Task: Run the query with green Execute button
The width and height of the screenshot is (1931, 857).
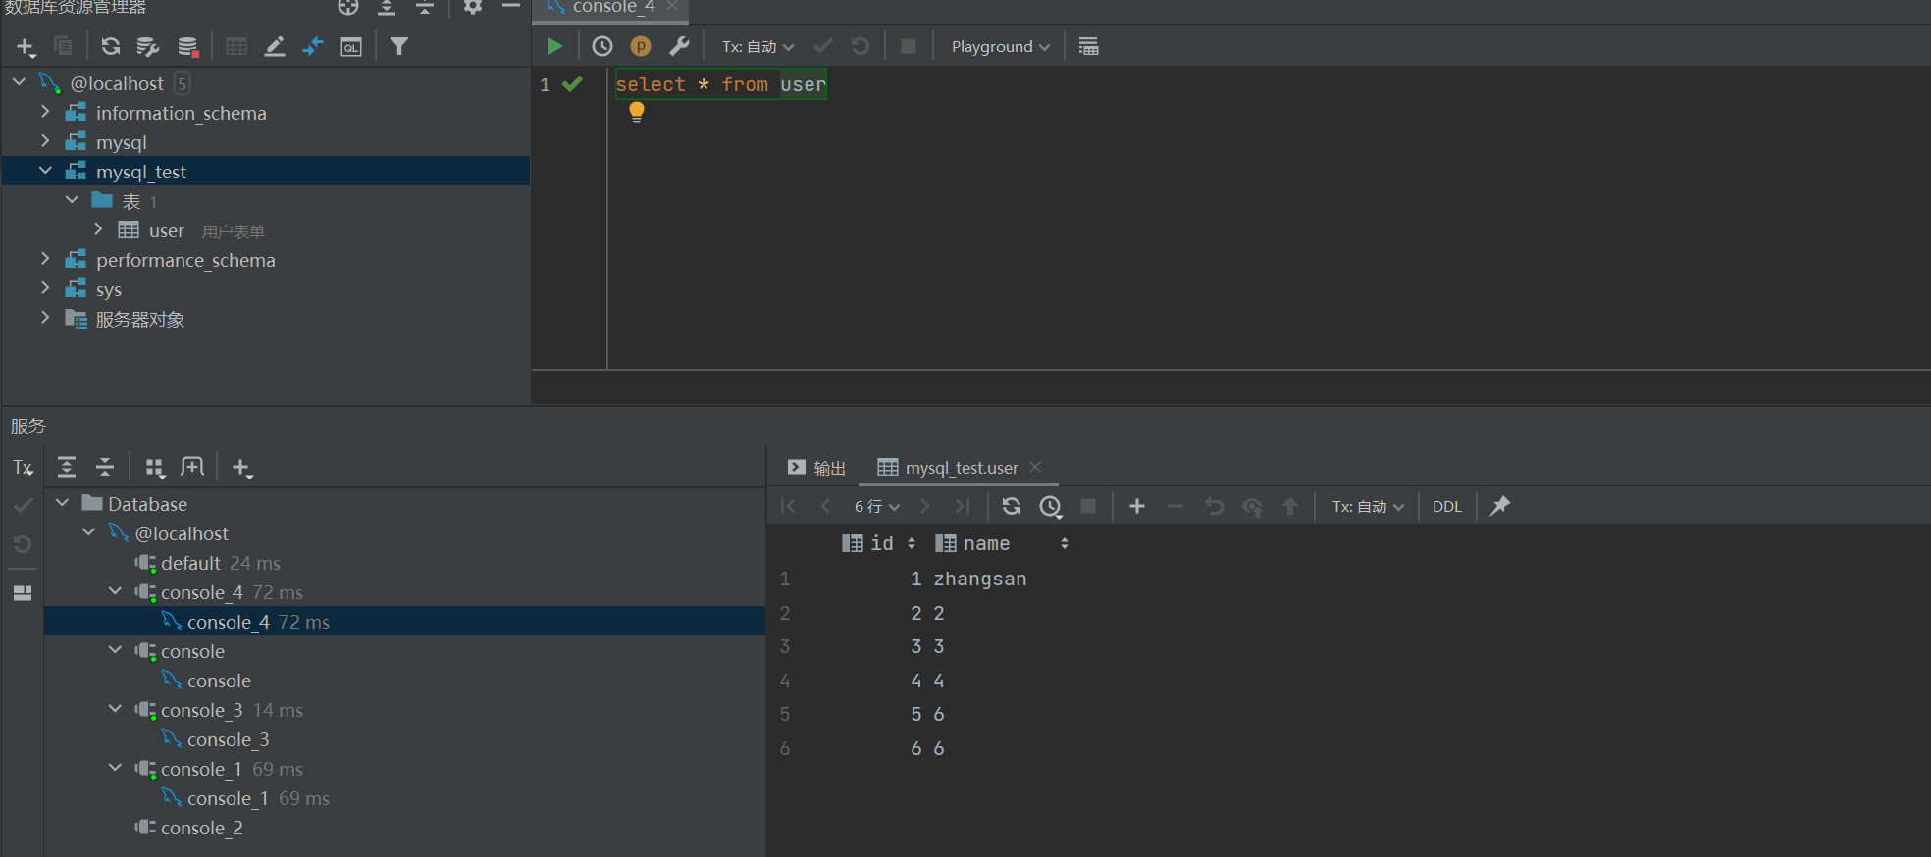Action: click(554, 46)
